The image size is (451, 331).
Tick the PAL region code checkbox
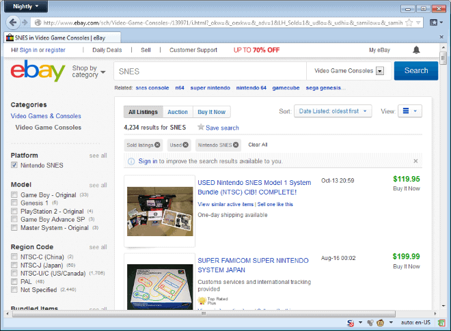(14, 280)
